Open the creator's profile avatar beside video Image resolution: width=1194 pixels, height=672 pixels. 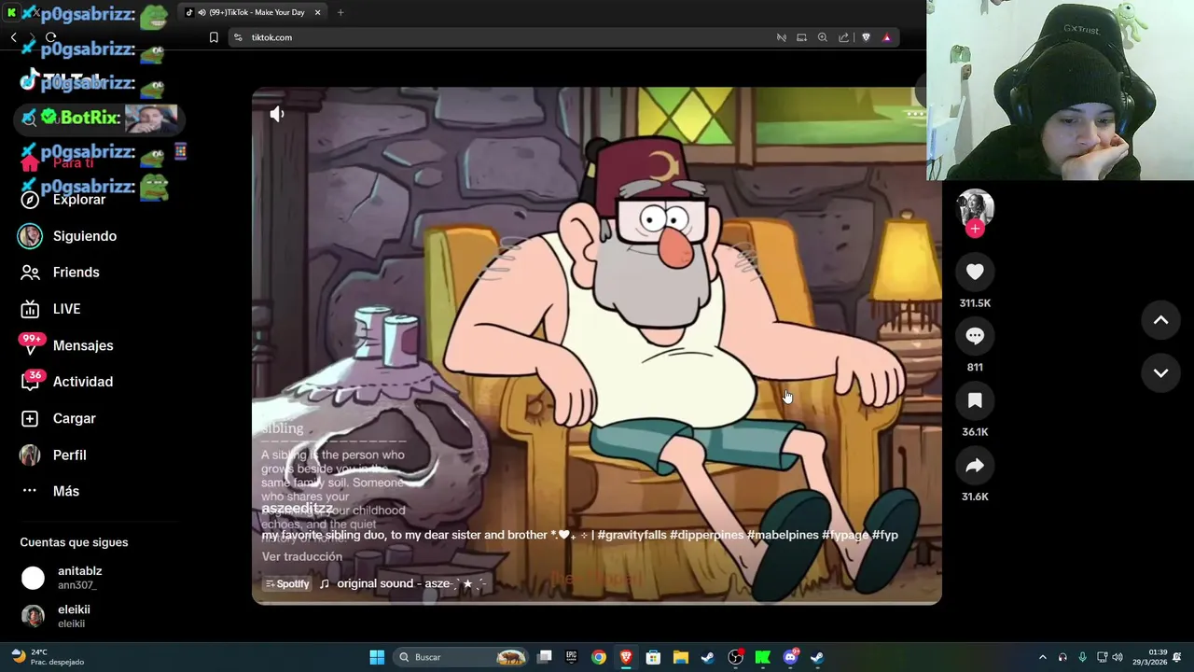point(975,208)
